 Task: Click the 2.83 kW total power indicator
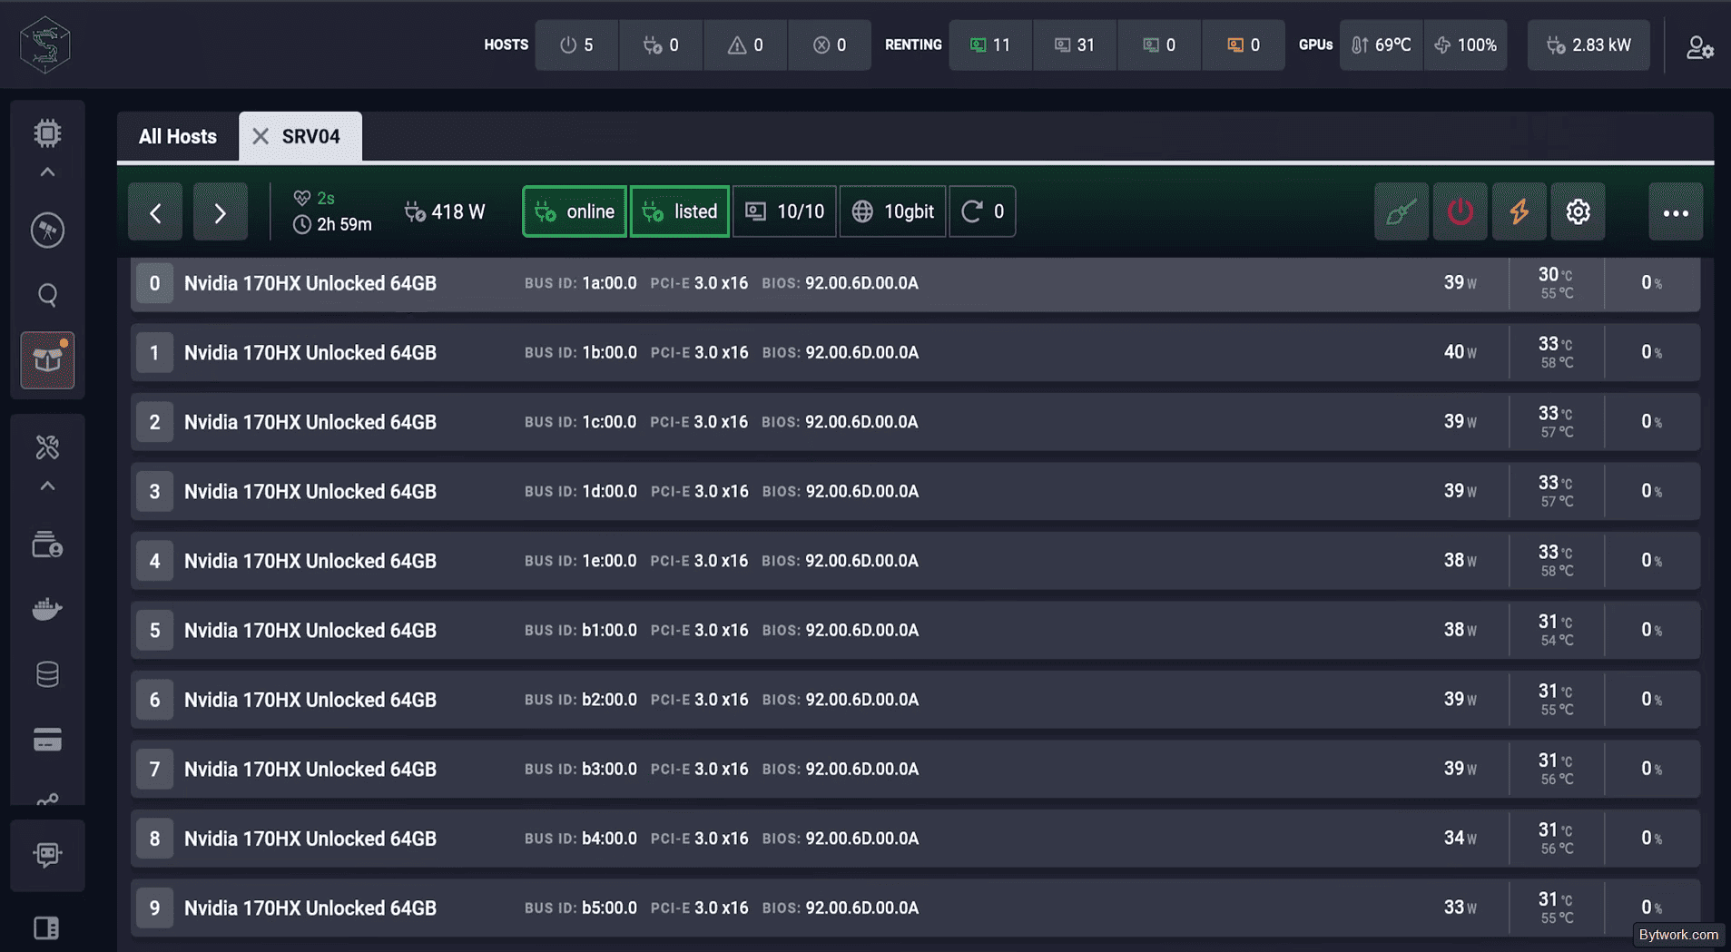point(1588,44)
